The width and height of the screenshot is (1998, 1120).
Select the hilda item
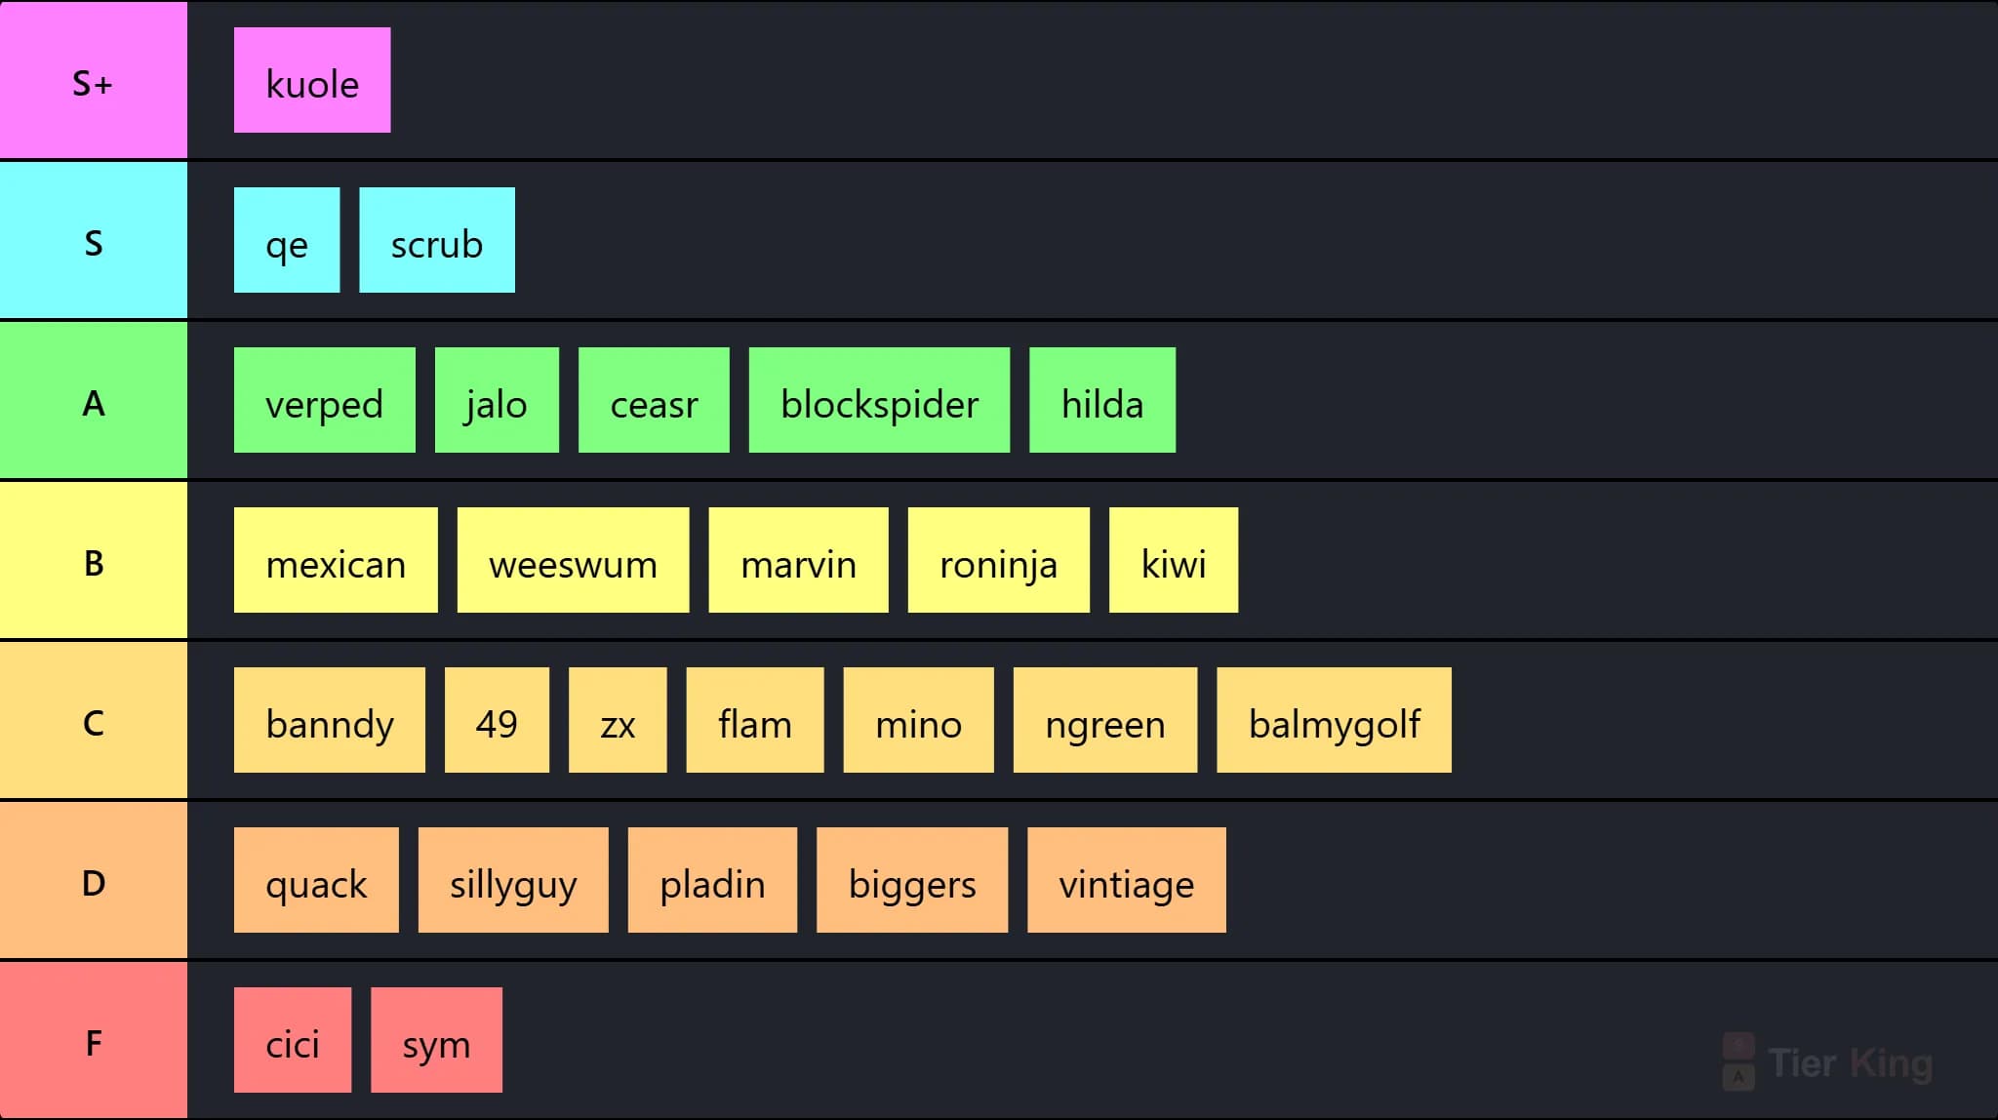click(1102, 400)
